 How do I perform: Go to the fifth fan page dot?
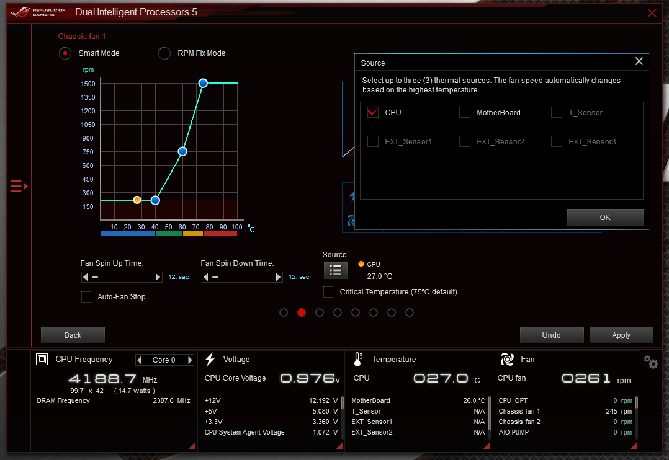click(356, 312)
